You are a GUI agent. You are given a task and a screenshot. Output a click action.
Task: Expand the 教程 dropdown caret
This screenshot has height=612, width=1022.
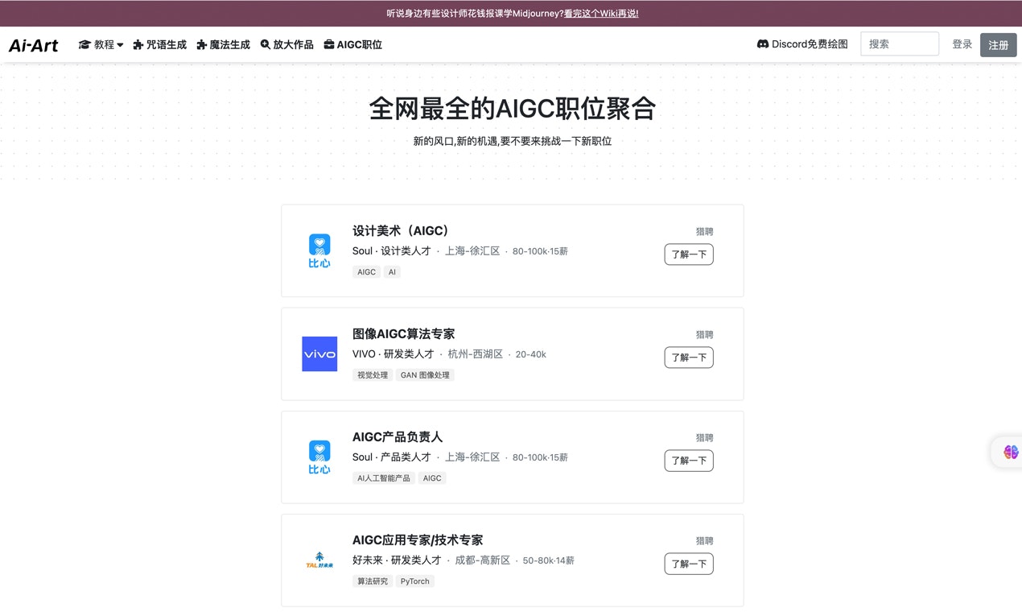coord(120,45)
